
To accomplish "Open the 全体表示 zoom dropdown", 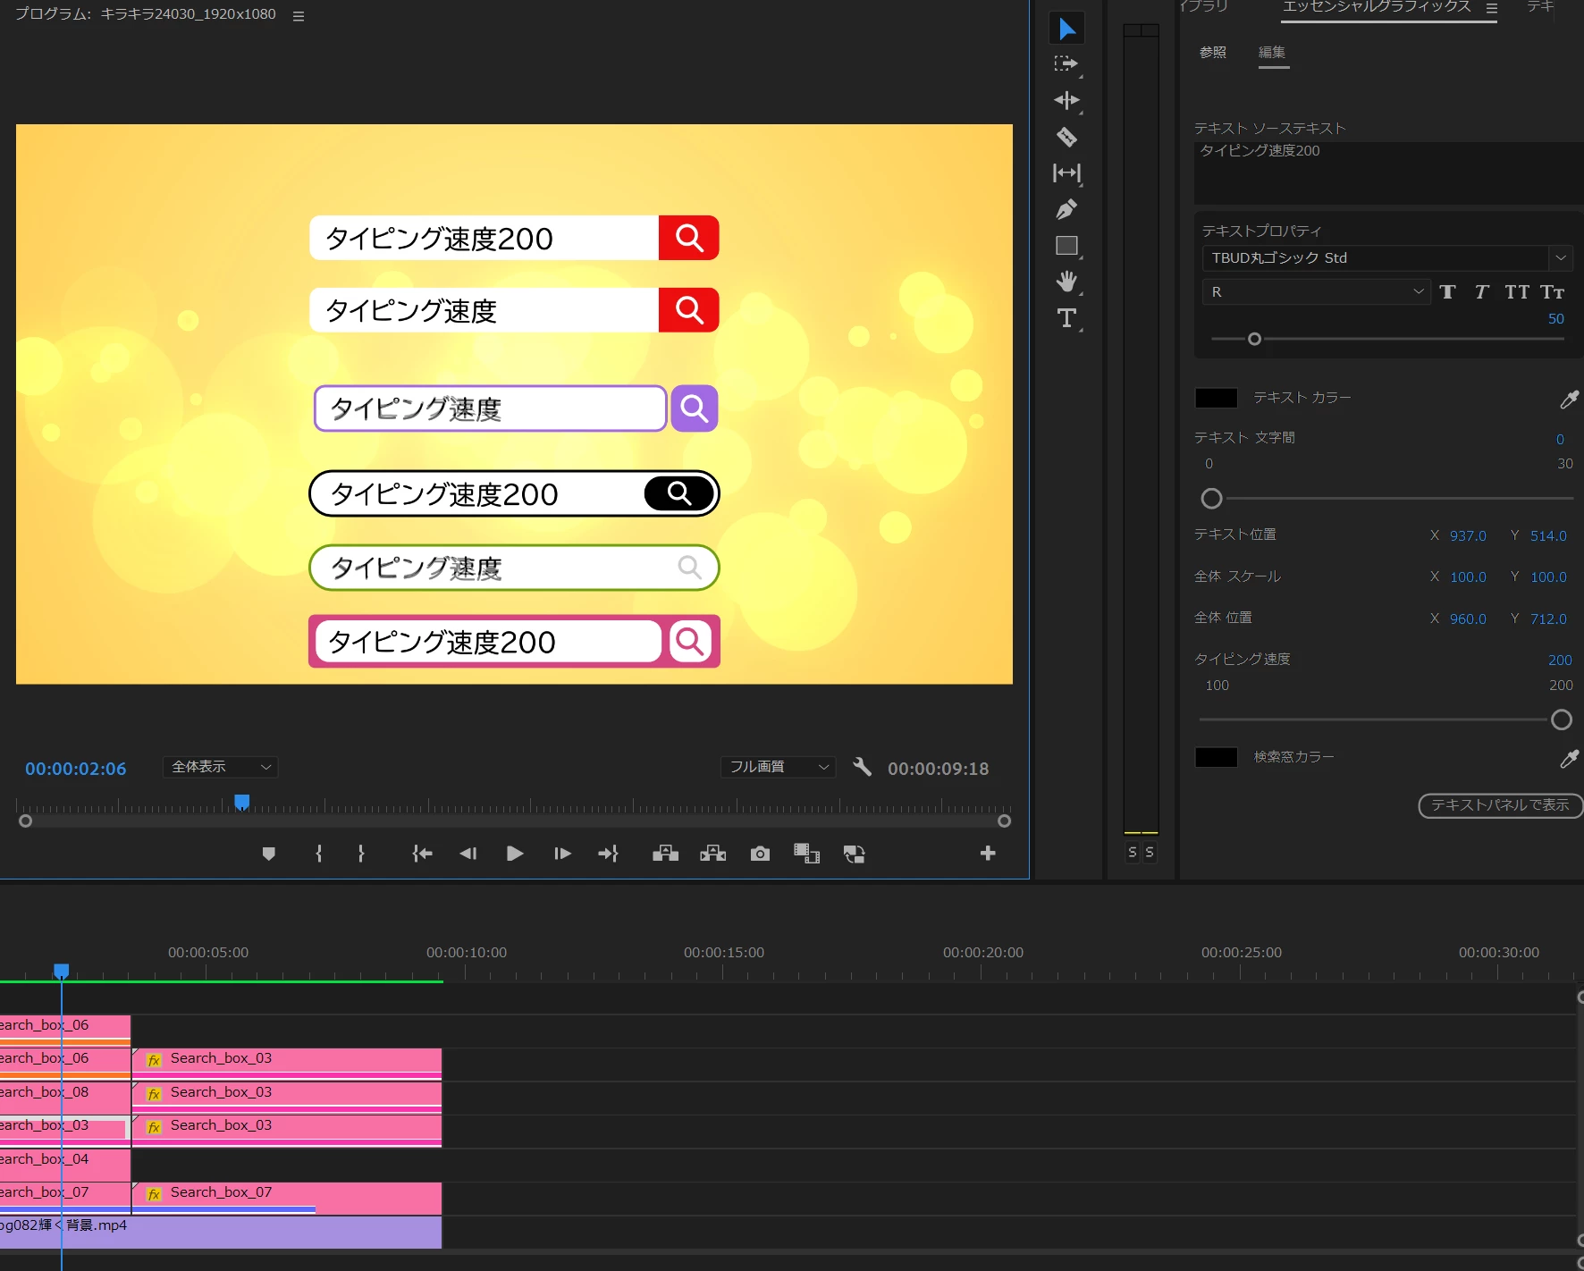I will (x=220, y=767).
